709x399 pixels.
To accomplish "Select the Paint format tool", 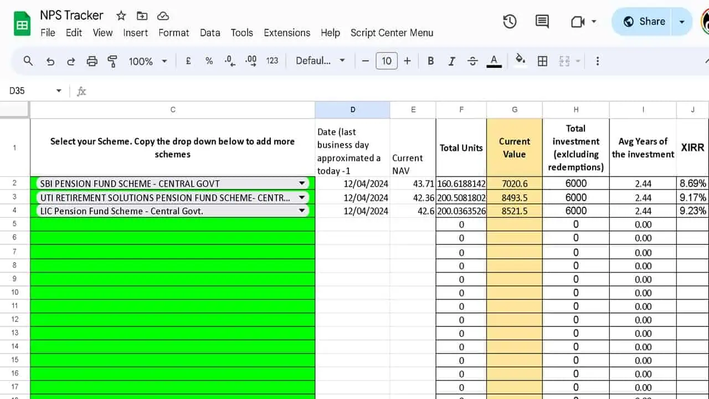I will (112, 61).
